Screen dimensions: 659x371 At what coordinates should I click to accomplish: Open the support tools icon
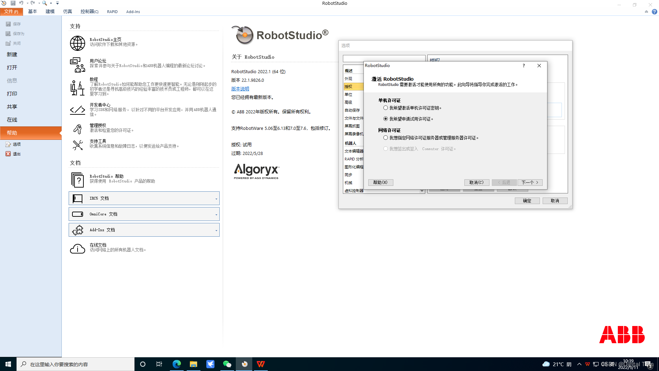point(78,145)
